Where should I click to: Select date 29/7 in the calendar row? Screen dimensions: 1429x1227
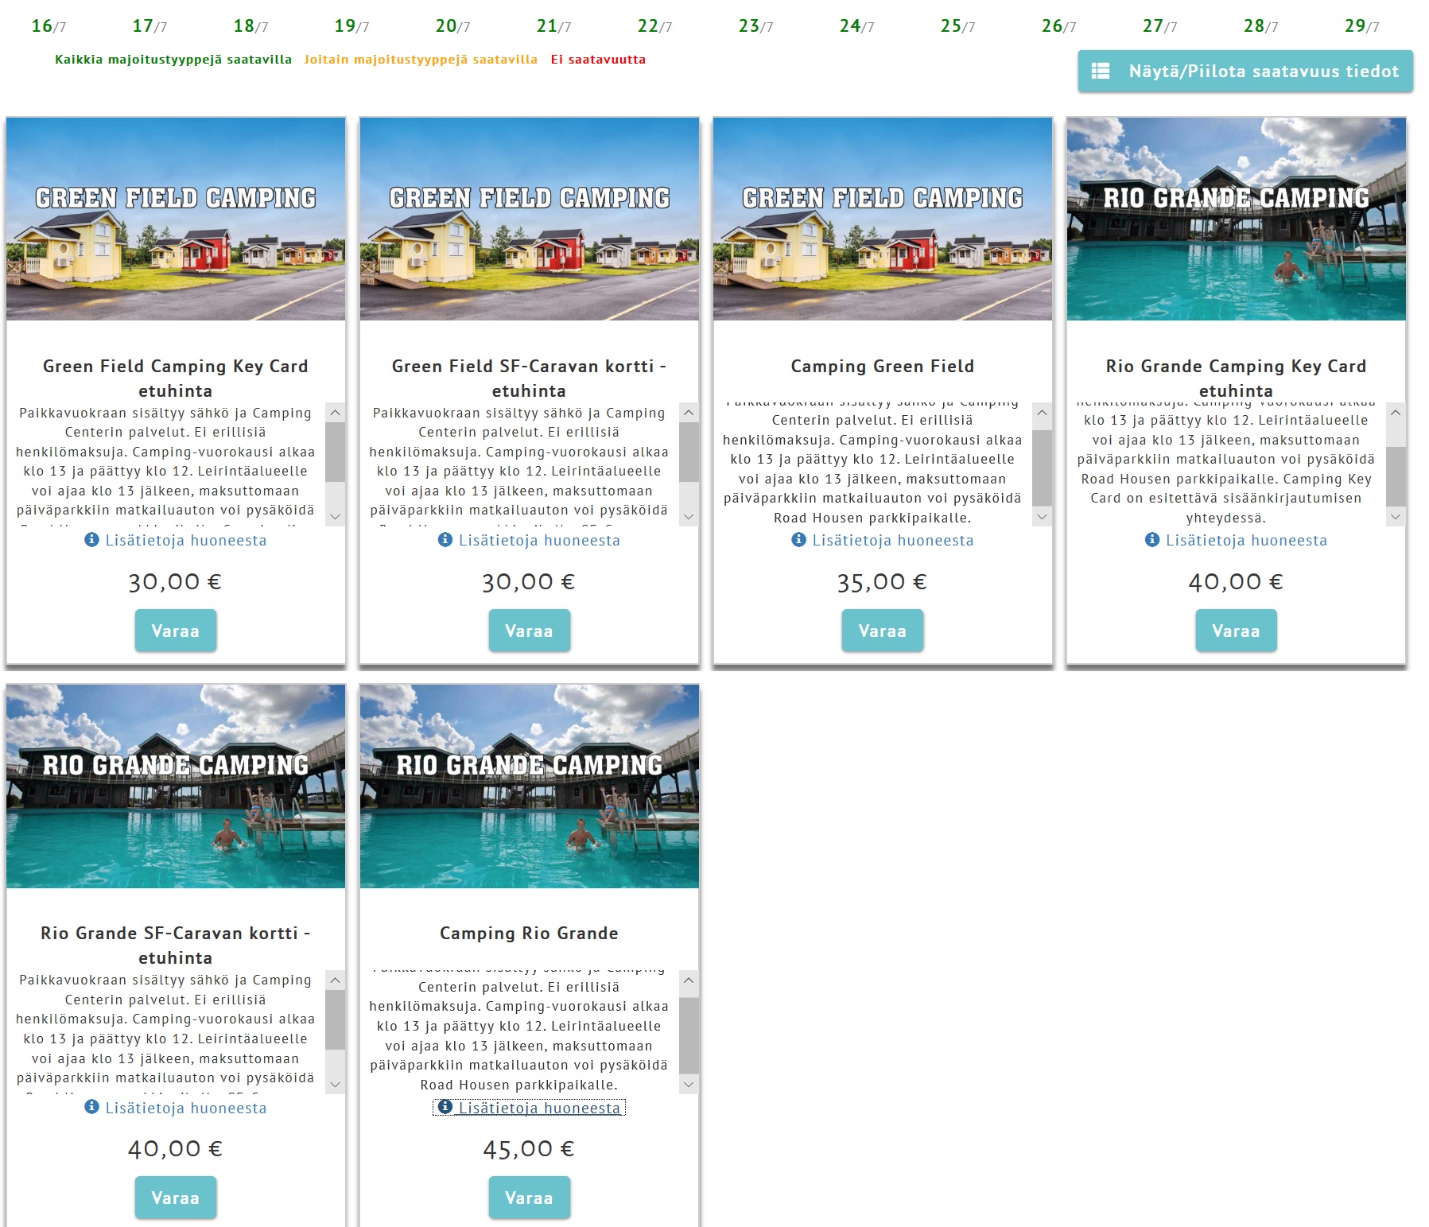[x=1361, y=26]
